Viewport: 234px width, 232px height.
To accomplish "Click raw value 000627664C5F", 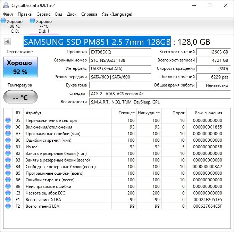I will click(208, 206).
